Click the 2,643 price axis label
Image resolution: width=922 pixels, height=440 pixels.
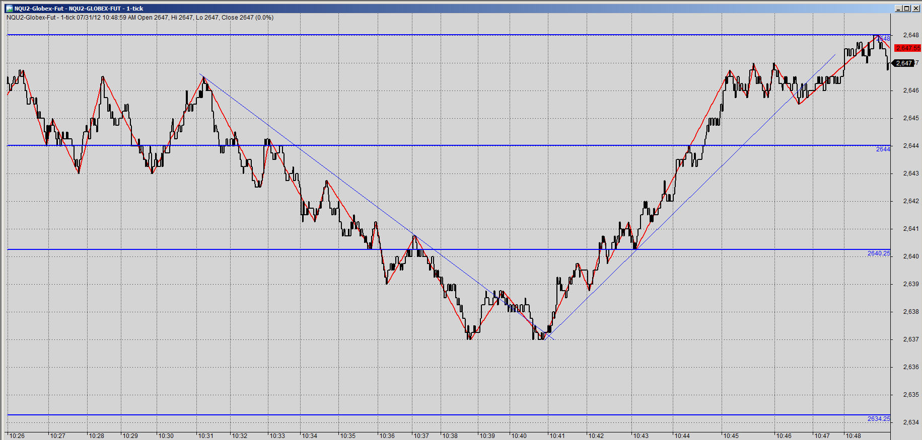911,173
